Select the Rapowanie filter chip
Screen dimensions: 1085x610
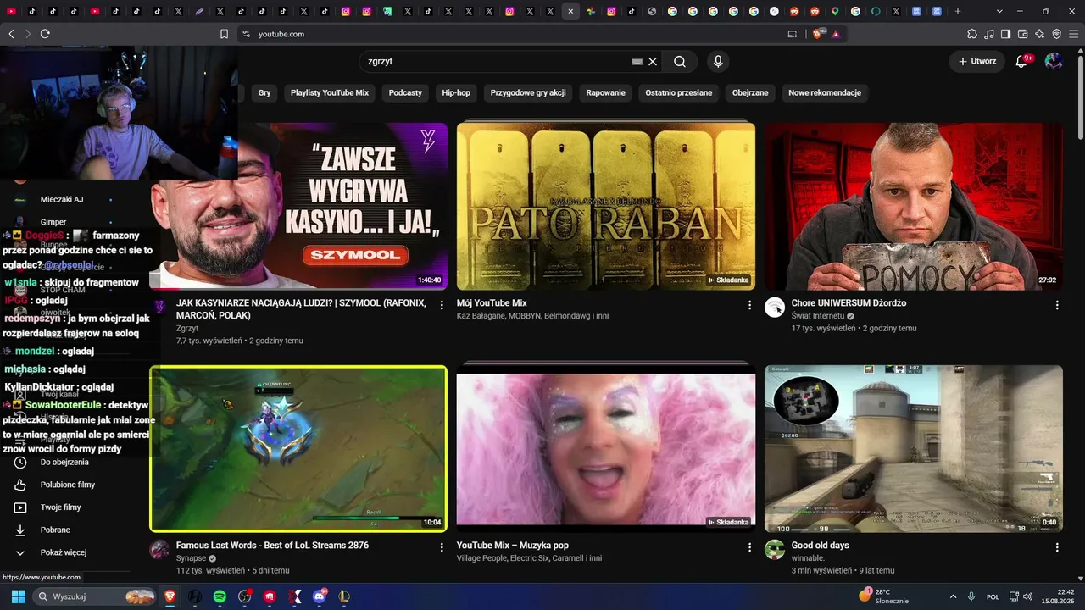(605, 92)
